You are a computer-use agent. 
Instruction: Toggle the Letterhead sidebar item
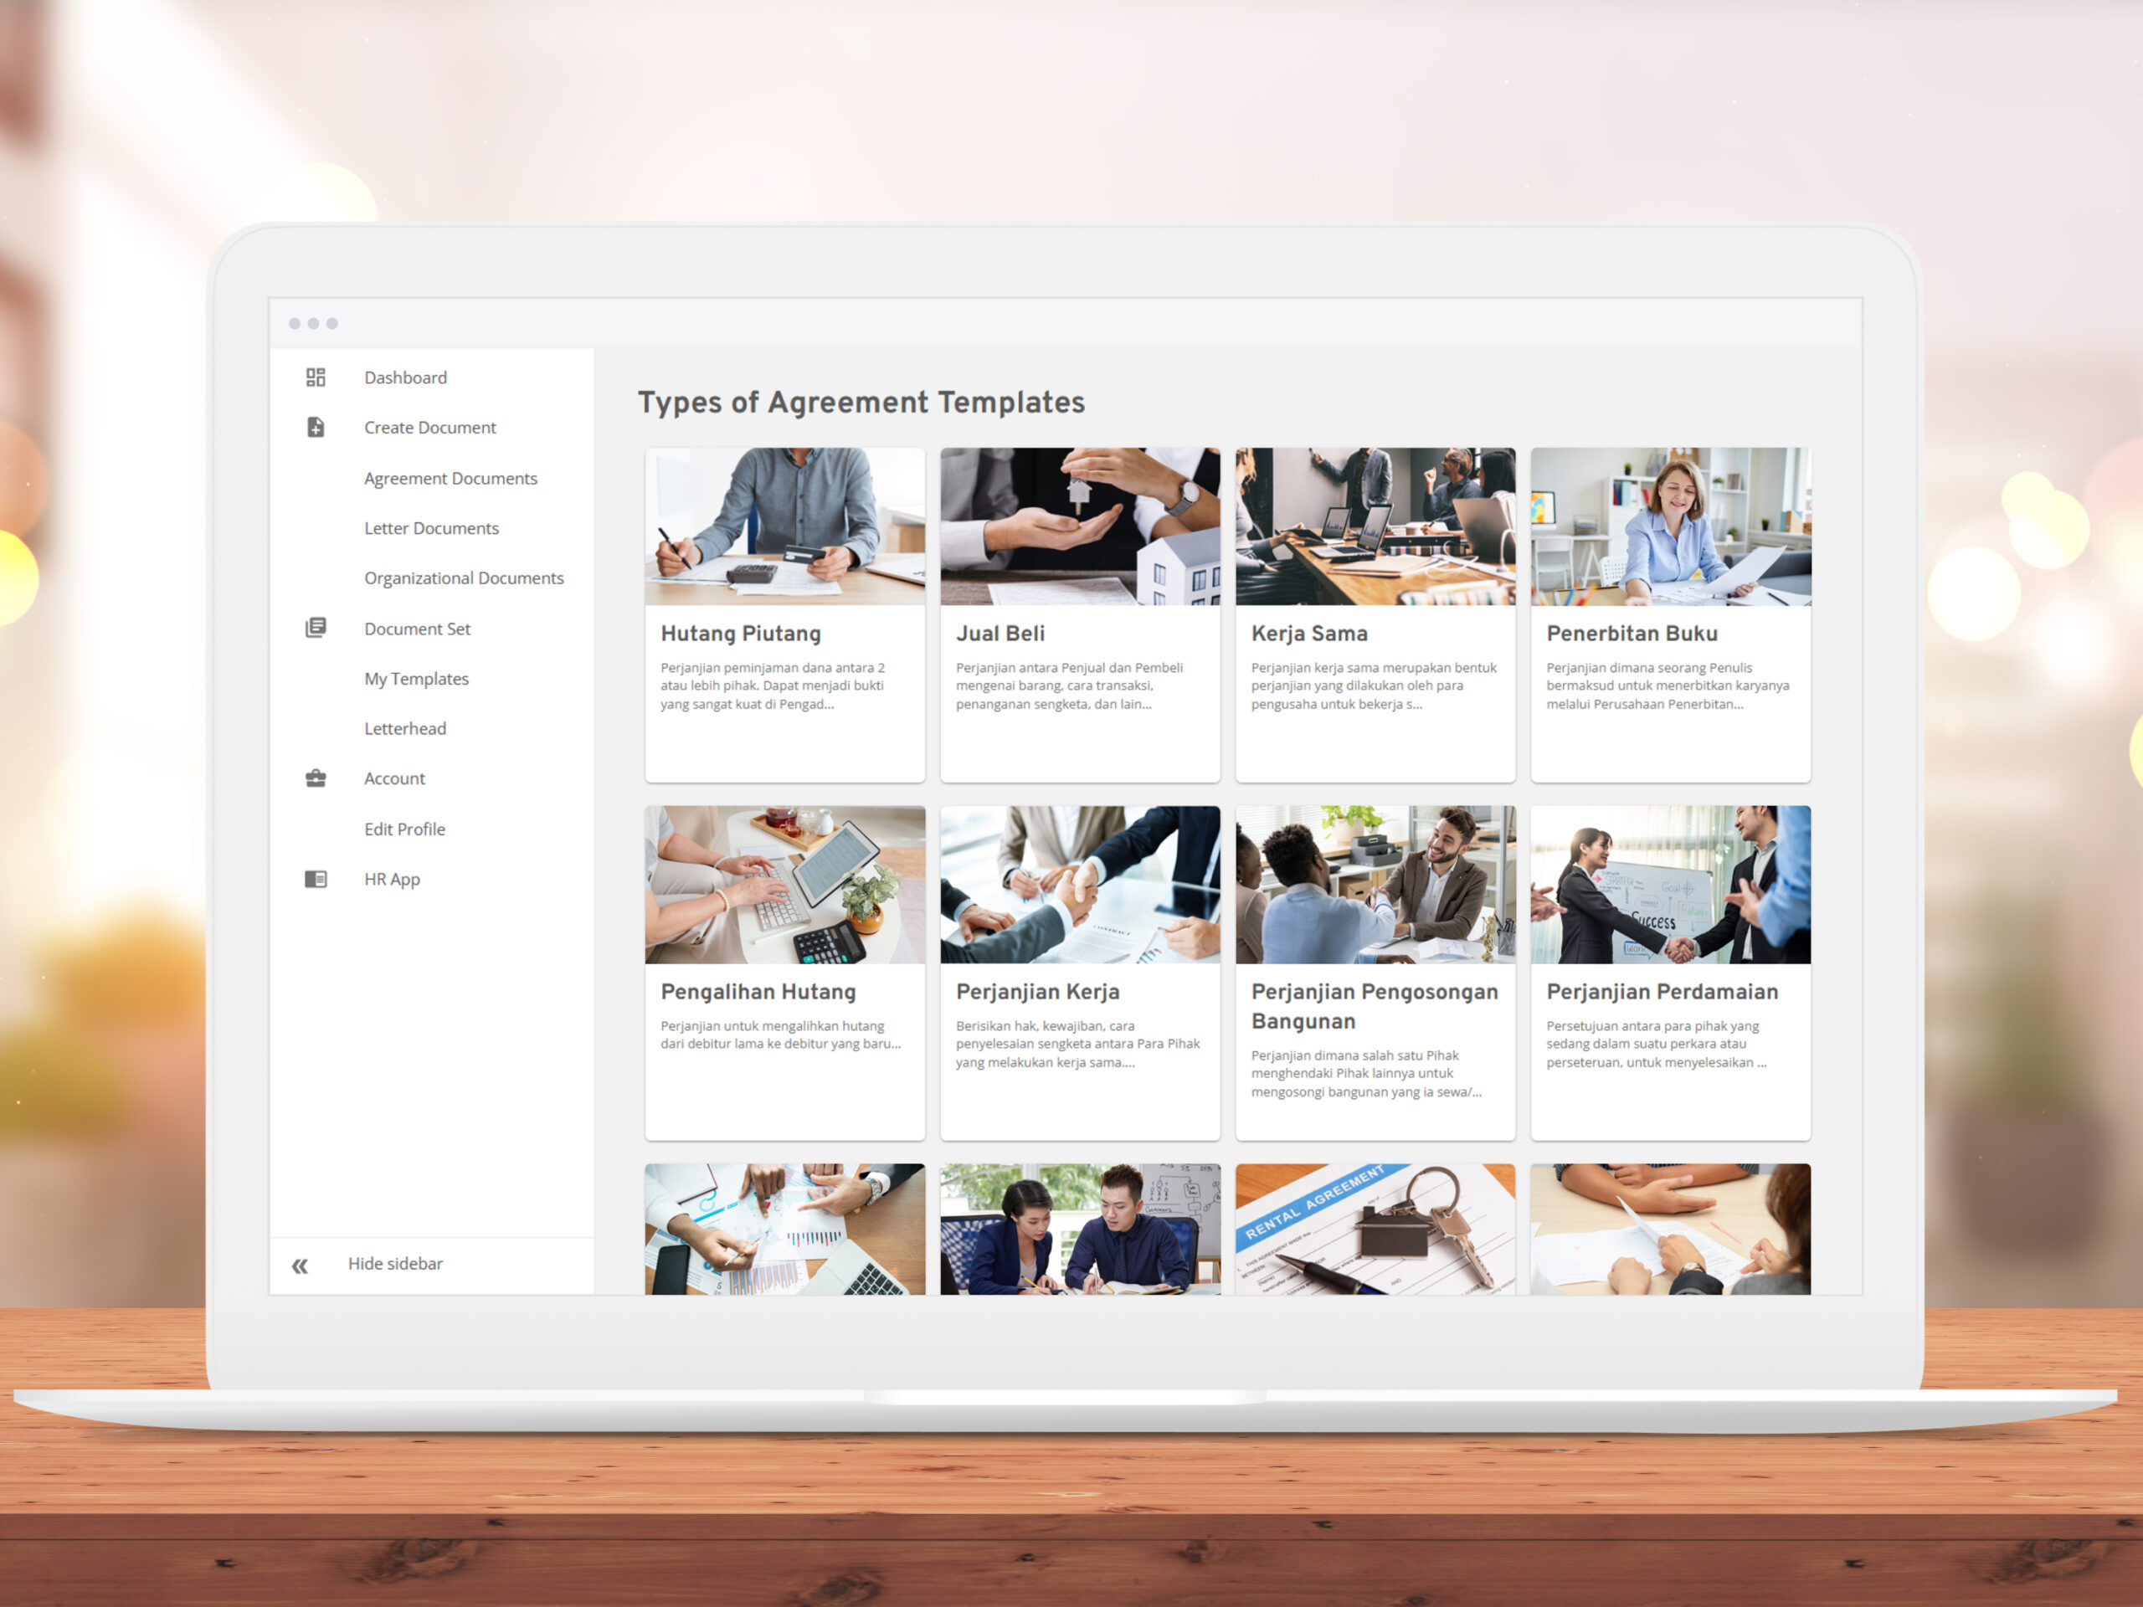click(x=407, y=727)
